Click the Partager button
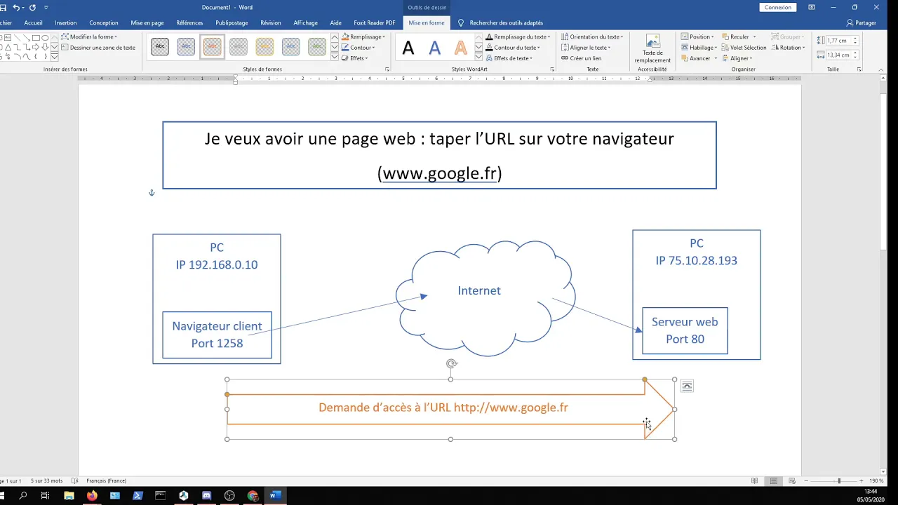Image resolution: width=898 pixels, height=505 pixels. tap(861, 23)
